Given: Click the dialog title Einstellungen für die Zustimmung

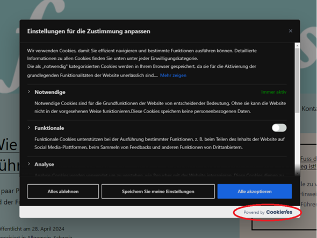Looking at the screenshot, I should tap(89, 31).
